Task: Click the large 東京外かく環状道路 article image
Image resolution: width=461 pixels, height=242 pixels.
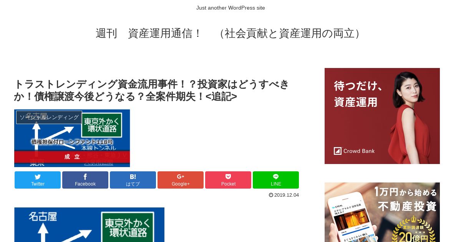Action: [x=89, y=225]
